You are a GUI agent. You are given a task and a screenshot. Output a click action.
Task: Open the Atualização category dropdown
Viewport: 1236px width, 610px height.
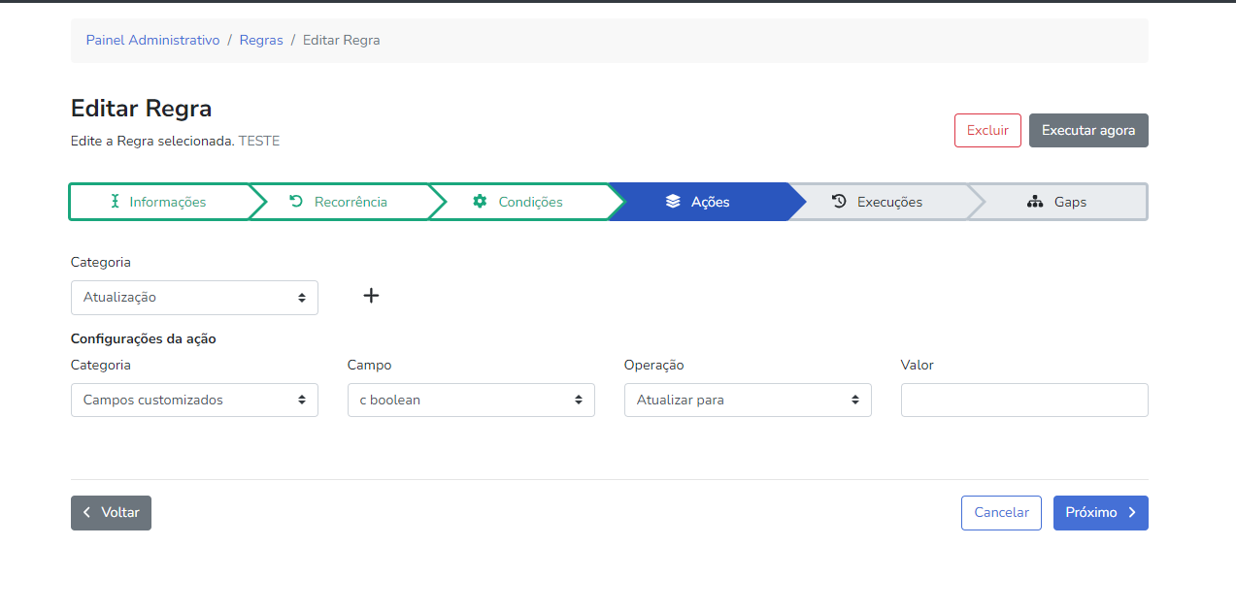[194, 298]
